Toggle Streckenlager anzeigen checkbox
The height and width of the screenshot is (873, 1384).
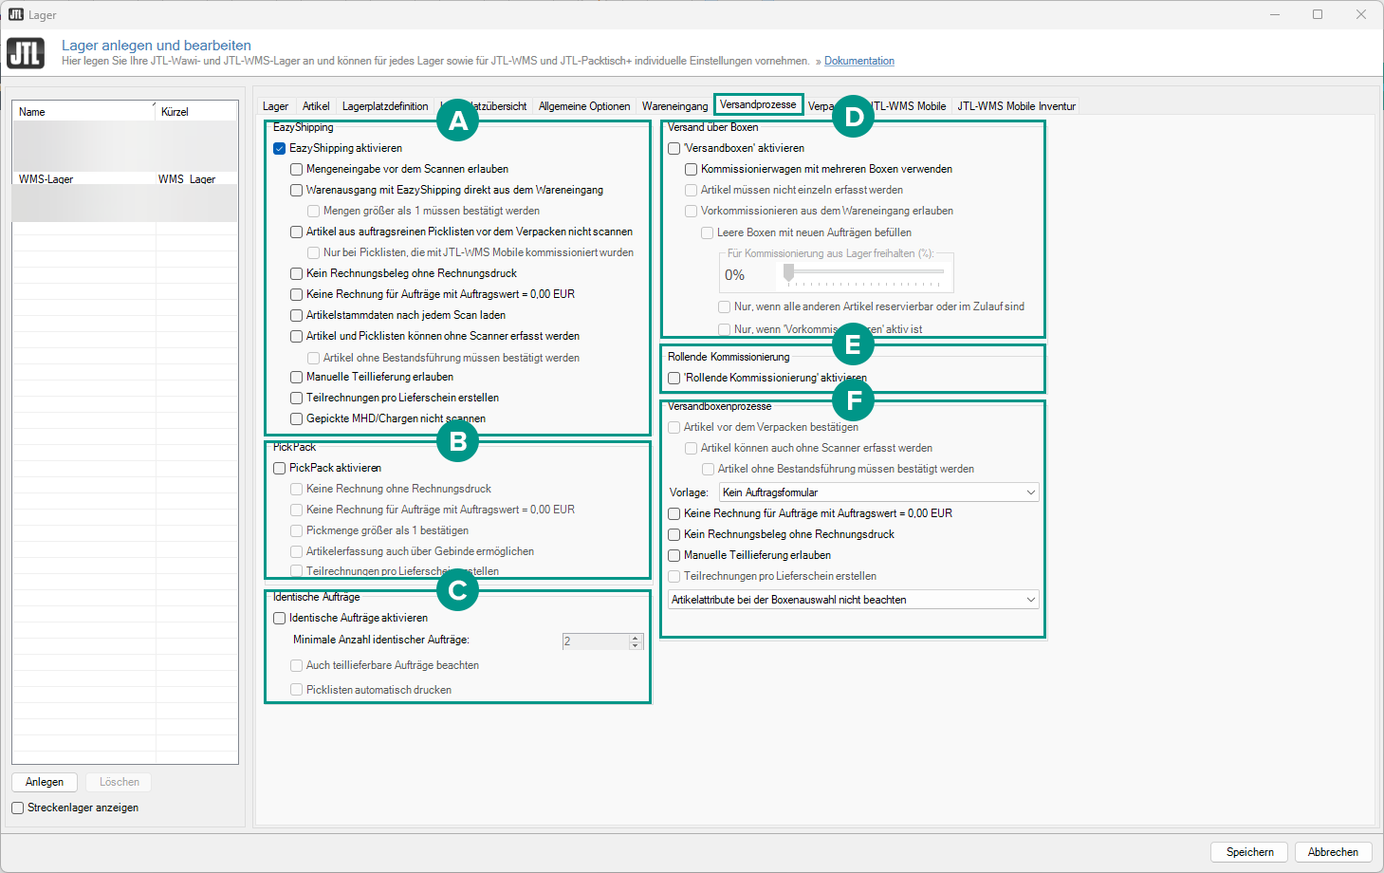18,808
